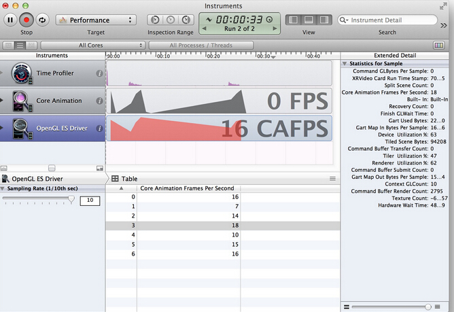Select the row with value 18 in the table
The height and width of the screenshot is (312, 454).
223,224
